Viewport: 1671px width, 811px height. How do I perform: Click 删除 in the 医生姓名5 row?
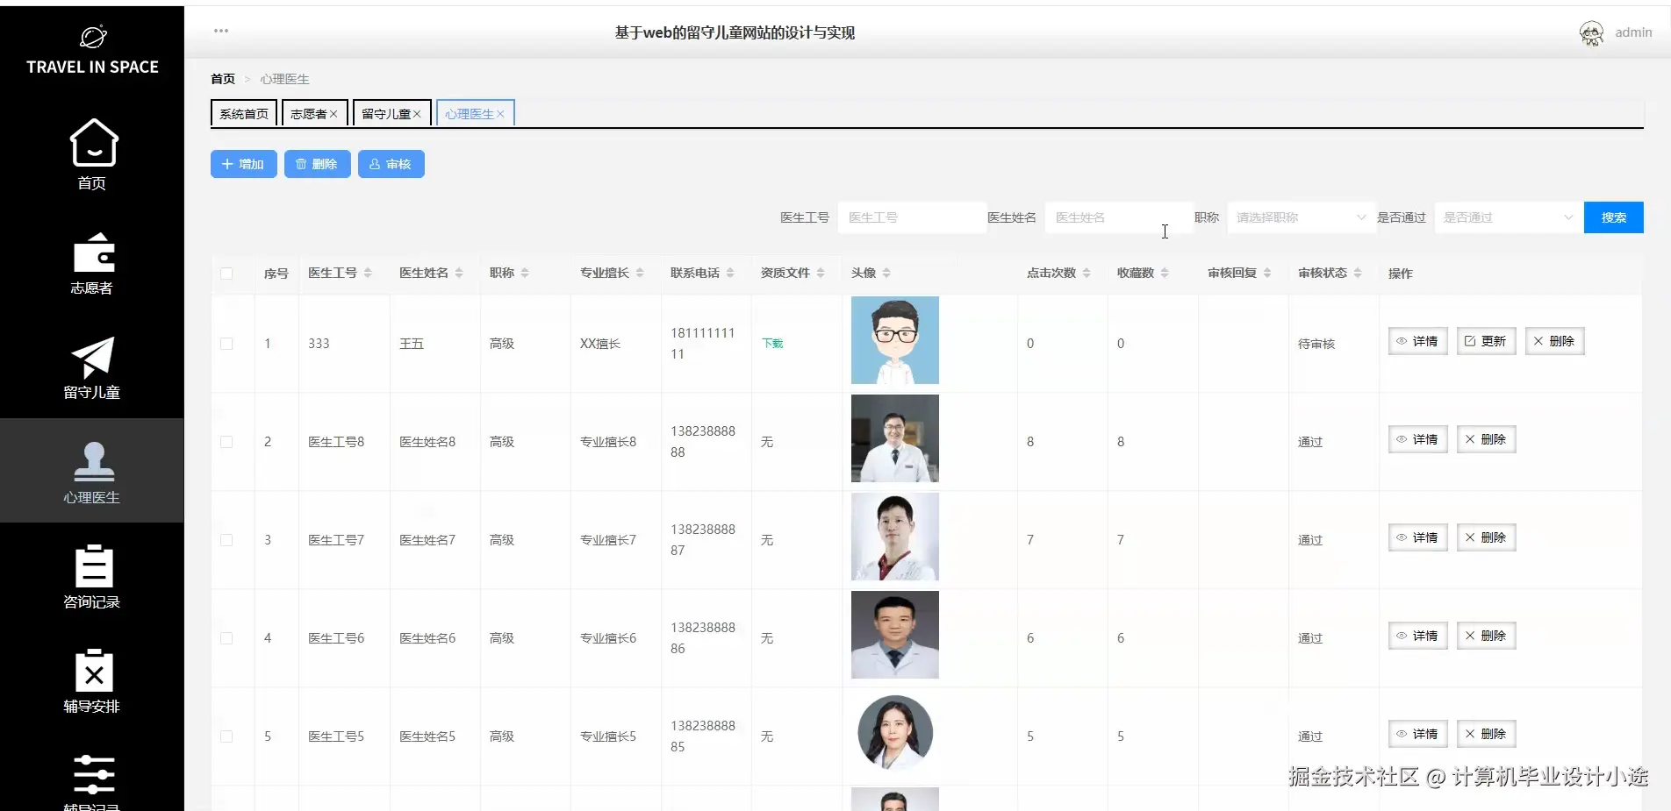pyautogui.click(x=1487, y=734)
